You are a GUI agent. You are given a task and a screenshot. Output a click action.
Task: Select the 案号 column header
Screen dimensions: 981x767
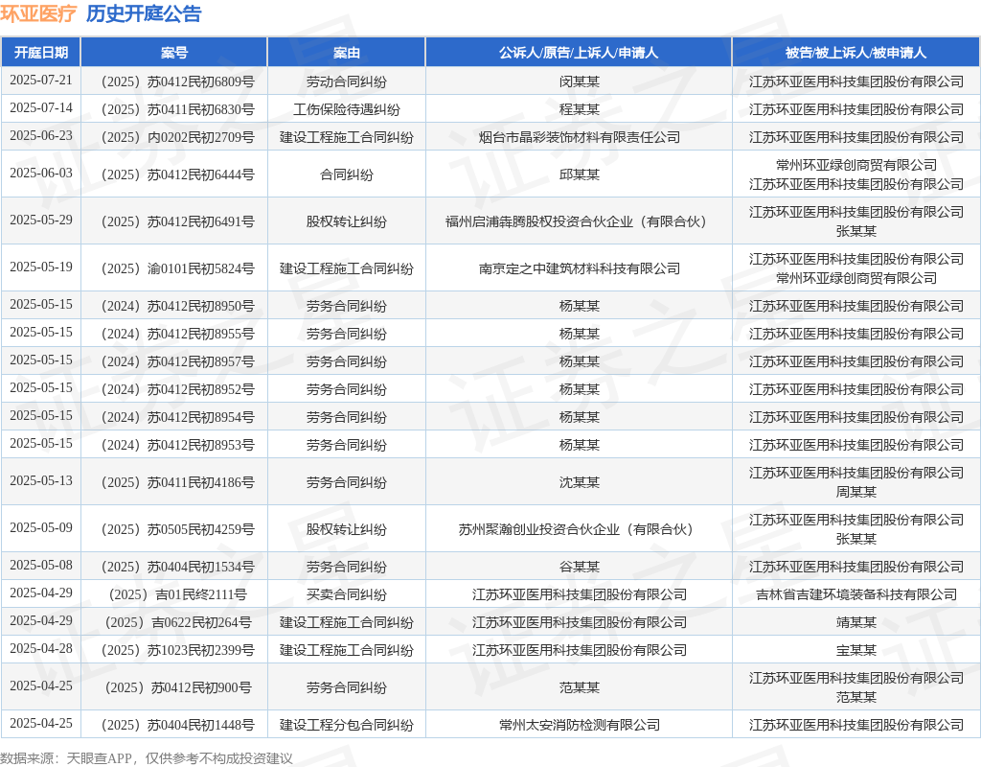[174, 53]
